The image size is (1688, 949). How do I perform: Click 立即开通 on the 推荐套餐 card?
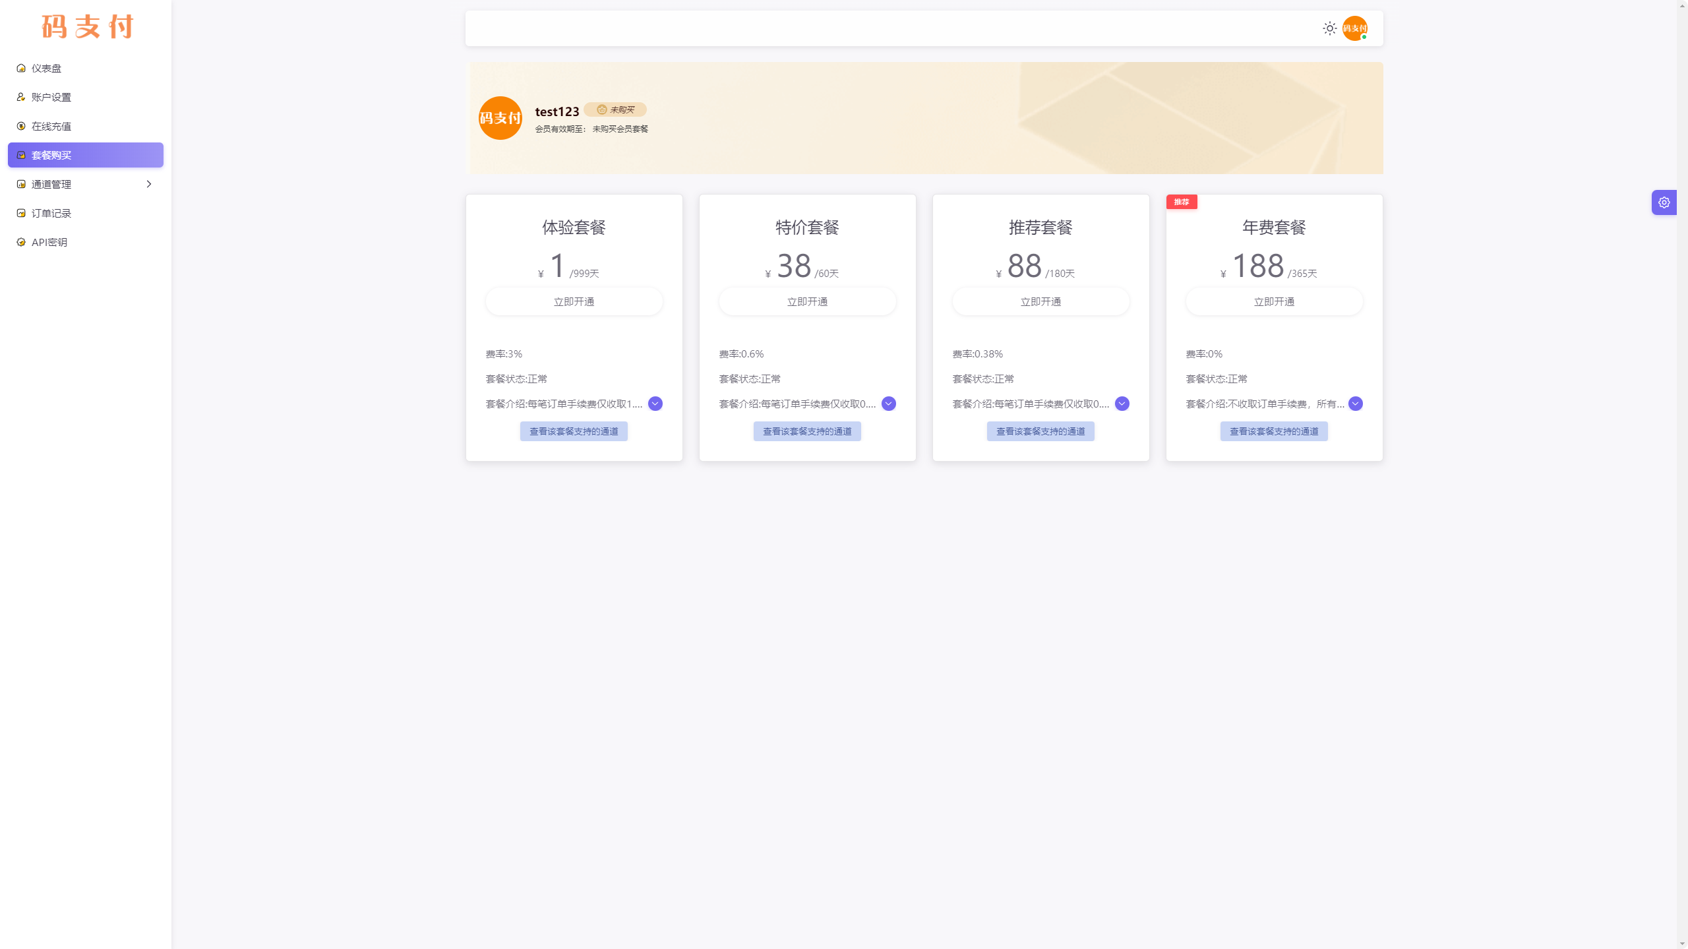[x=1040, y=301]
